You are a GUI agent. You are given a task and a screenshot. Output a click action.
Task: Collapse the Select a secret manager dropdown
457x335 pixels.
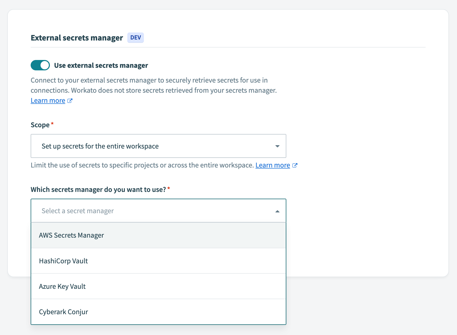(158, 211)
